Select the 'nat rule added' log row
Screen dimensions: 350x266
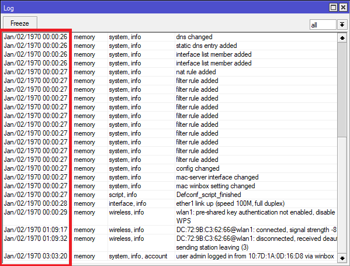(x=169, y=72)
